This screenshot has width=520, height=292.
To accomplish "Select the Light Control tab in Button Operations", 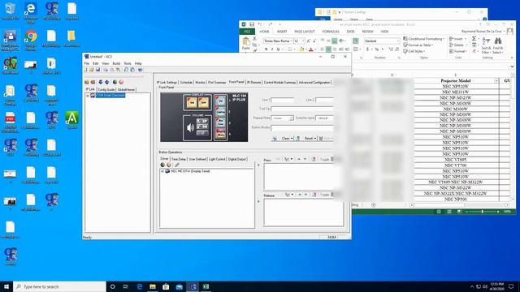I will pyautogui.click(x=217, y=159).
